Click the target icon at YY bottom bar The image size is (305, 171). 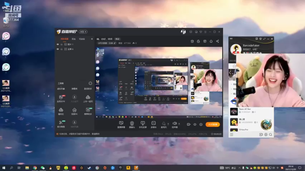pos(266,135)
